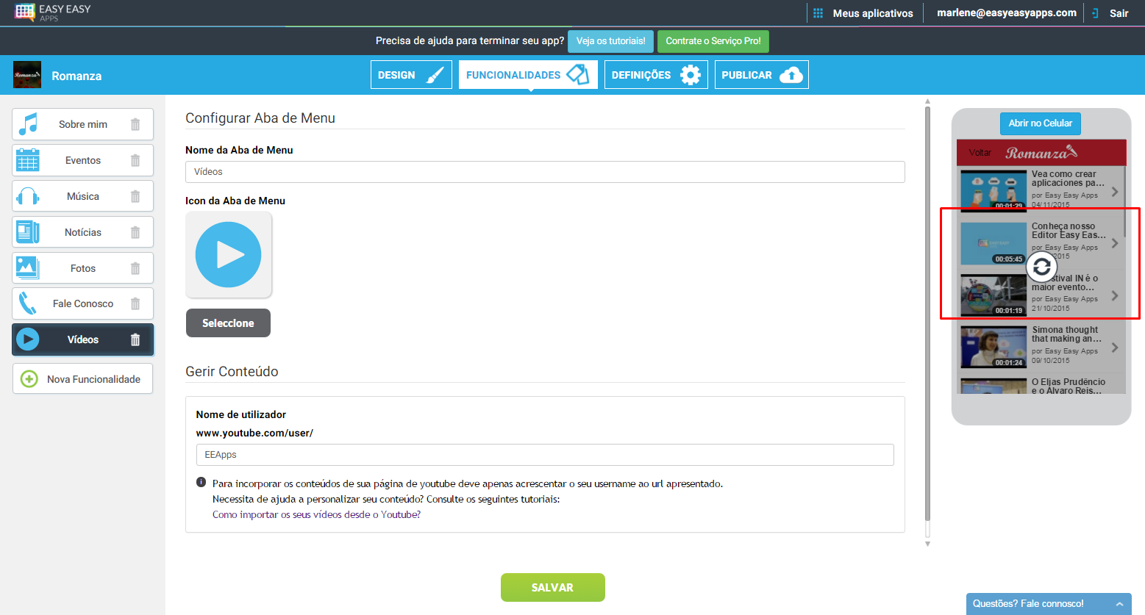The image size is (1145, 615).
Task: Switch to the DESIGN tab
Action: [410, 75]
